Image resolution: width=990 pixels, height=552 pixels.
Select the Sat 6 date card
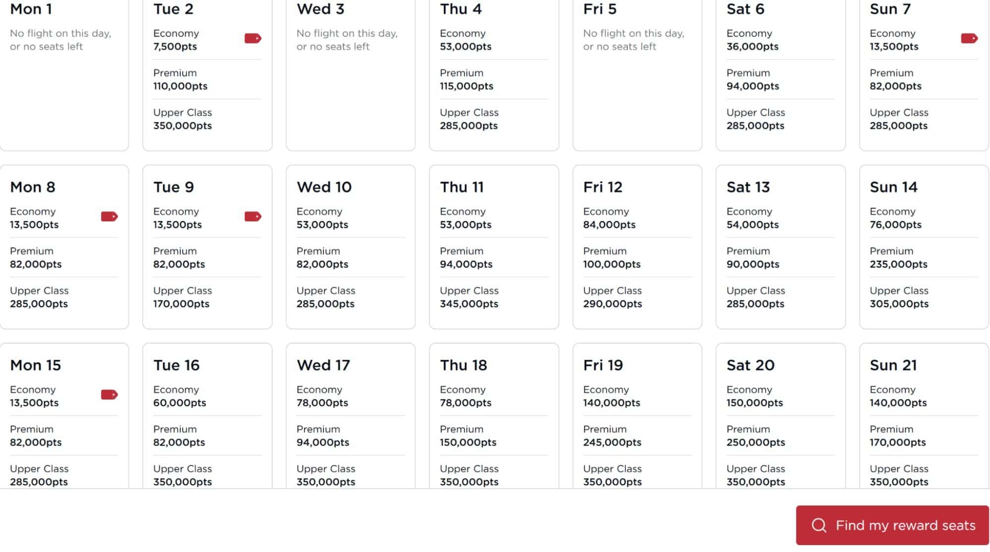pyautogui.click(x=780, y=74)
